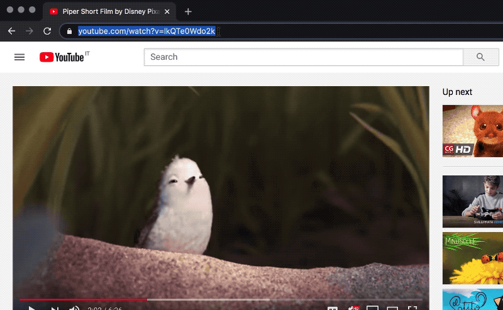Image resolution: width=503 pixels, height=310 pixels.
Task: Mute the video with the speaker icon
Action: click(x=74, y=308)
